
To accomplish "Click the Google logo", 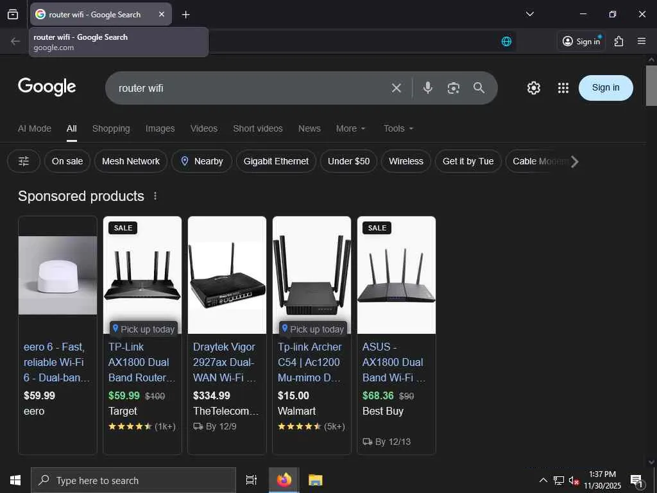I will [x=47, y=87].
